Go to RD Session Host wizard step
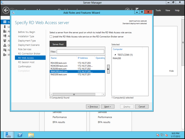This screenshot has width=185, height=139. [26, 62]
